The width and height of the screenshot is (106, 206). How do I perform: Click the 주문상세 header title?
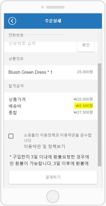[x=53, y=21]
